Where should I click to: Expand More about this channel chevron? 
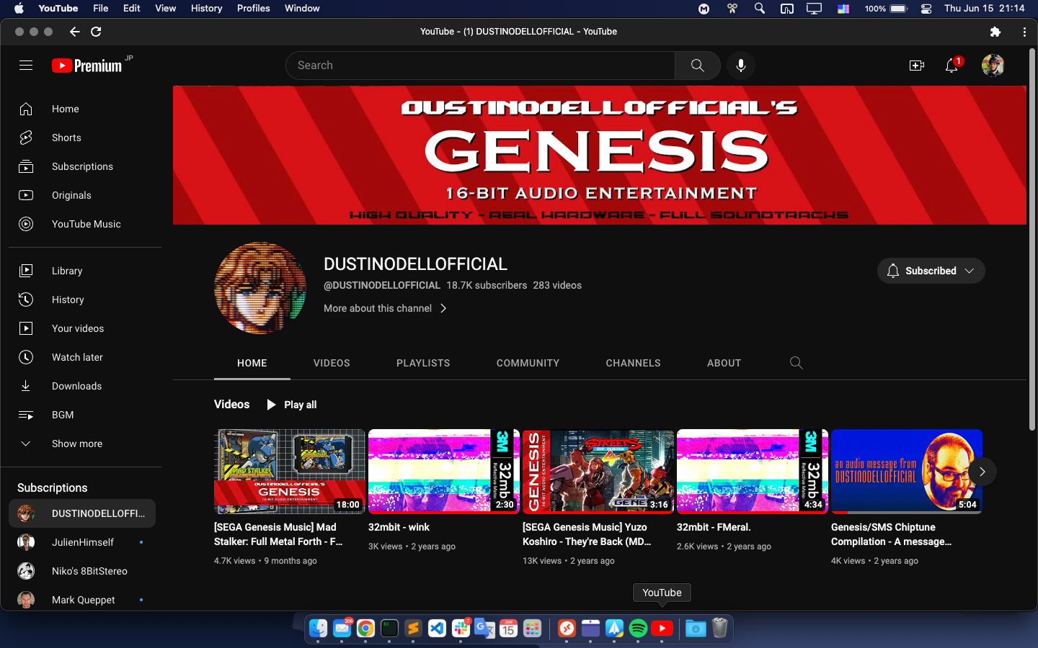443,308
